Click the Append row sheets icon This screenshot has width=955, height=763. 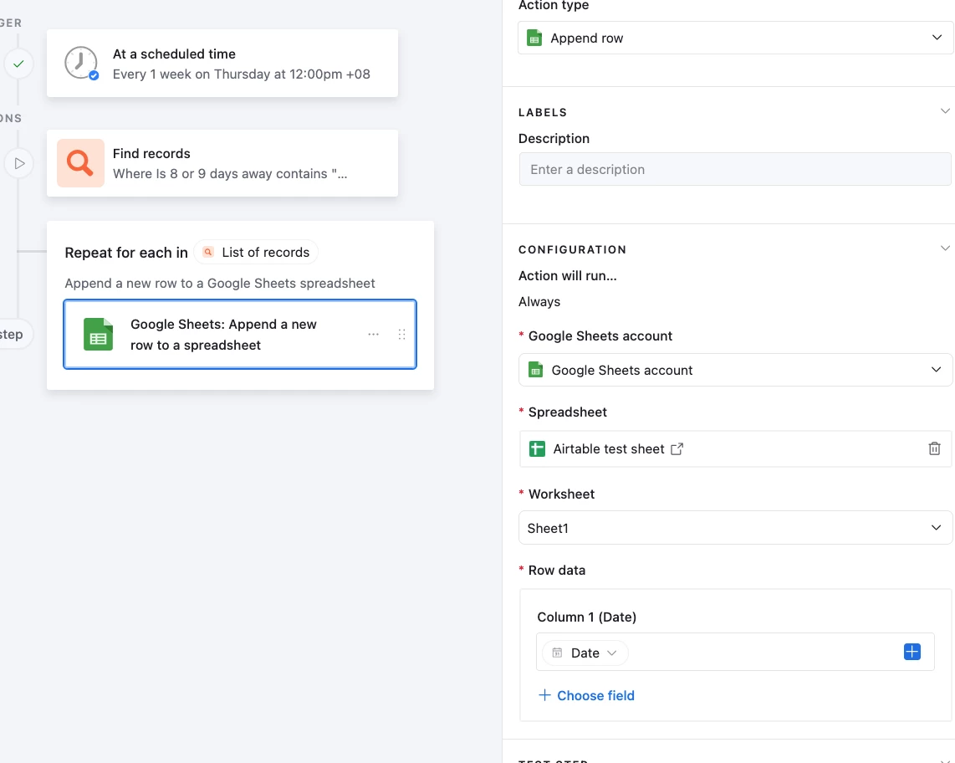(534, 38)
